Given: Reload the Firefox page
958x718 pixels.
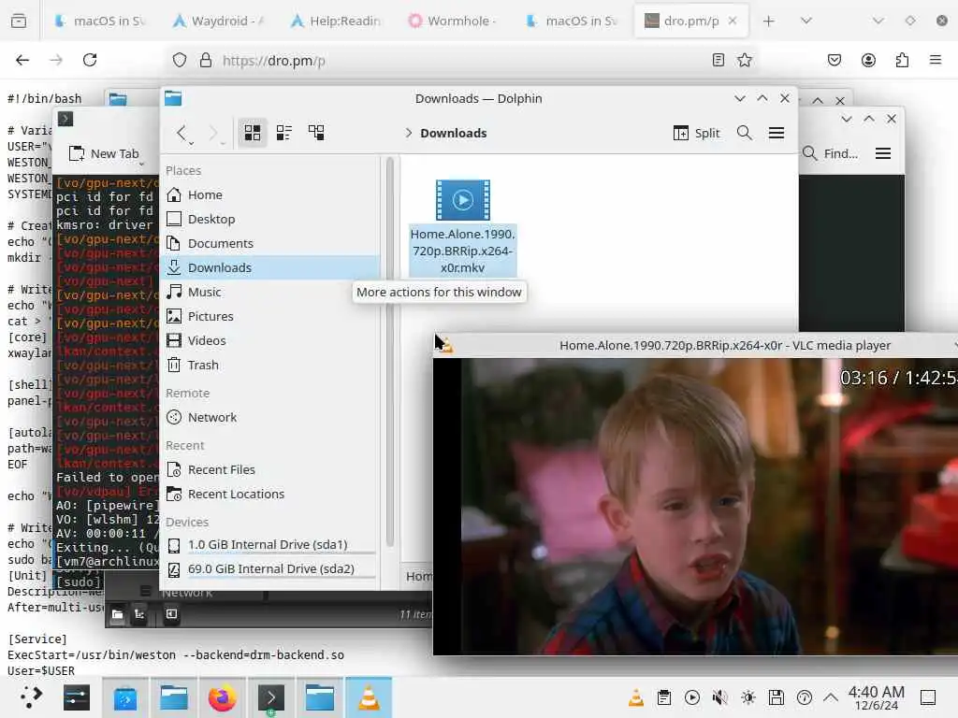Looking at the screenshot, I should coord(90,60).
